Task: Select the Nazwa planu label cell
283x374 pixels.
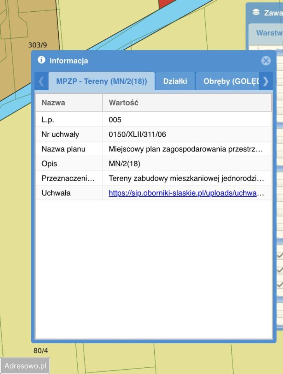Action: [69, 149]
